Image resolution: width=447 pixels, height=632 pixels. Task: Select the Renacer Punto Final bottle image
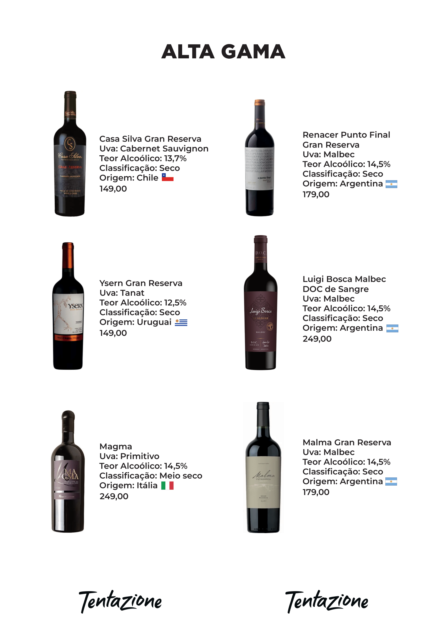(259, 158)
